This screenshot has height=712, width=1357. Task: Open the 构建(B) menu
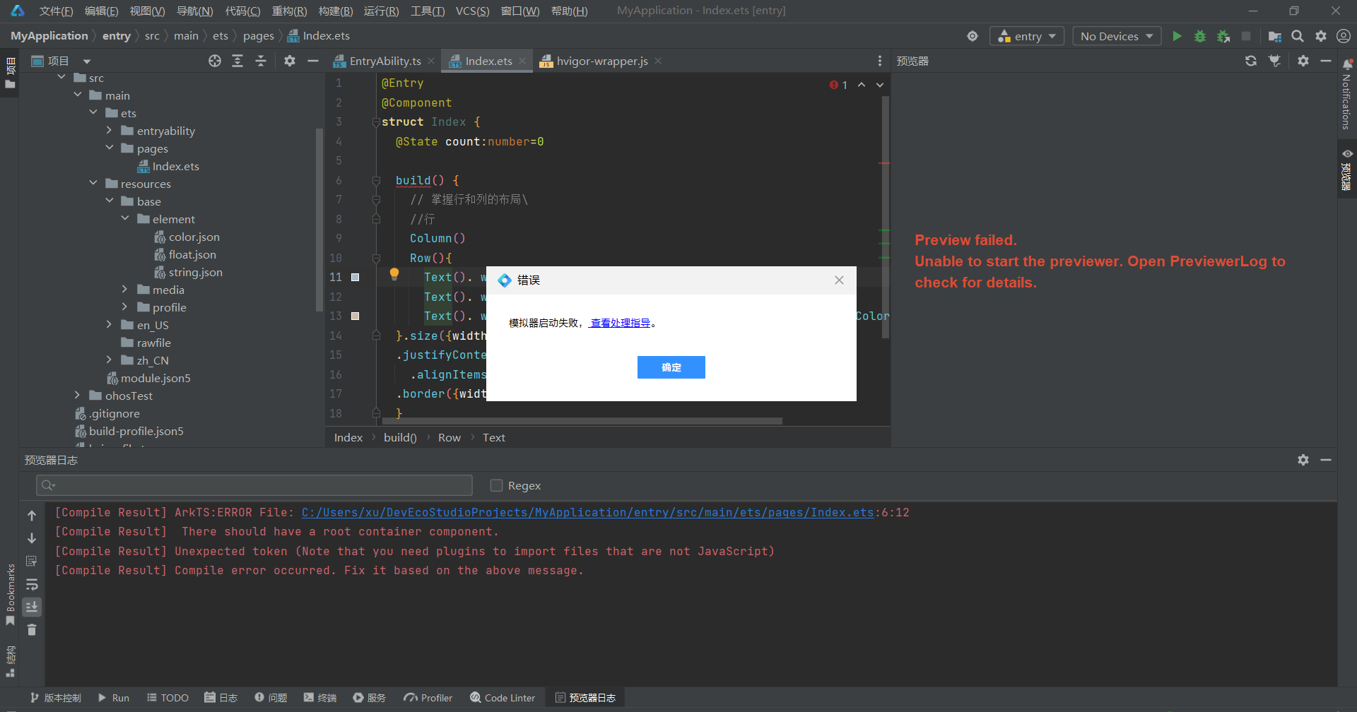(x=336, y=11)
